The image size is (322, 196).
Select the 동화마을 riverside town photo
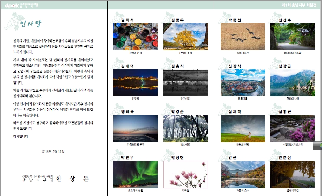pos(243,83)
